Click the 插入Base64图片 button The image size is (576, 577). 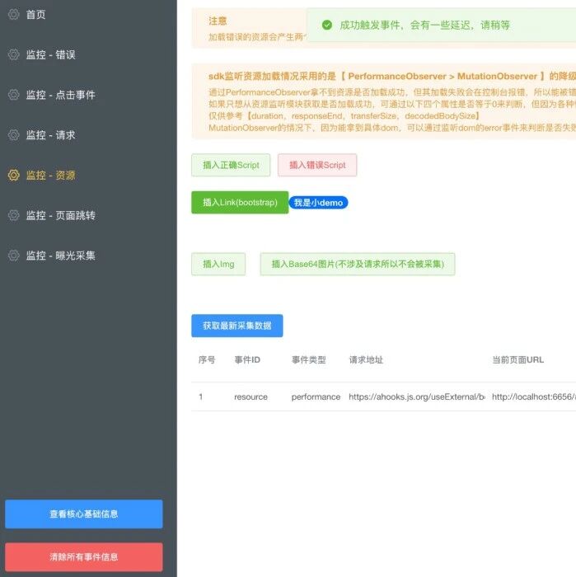(x=358, y=264)
